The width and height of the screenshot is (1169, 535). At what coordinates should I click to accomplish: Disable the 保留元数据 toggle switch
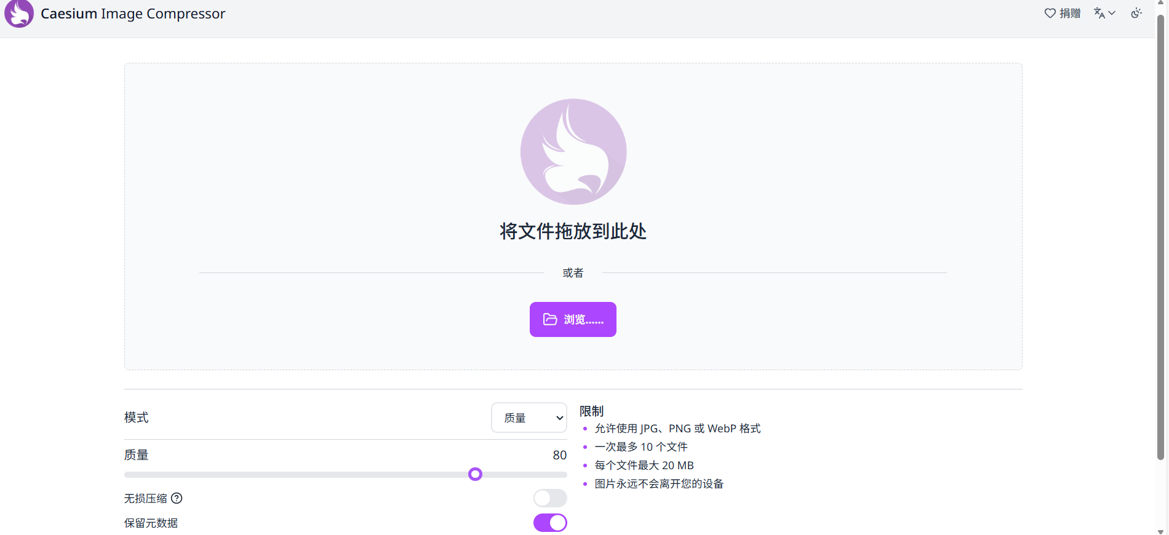coord(550,523)
